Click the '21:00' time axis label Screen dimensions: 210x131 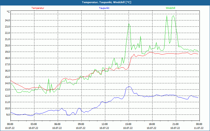(176, 124)
